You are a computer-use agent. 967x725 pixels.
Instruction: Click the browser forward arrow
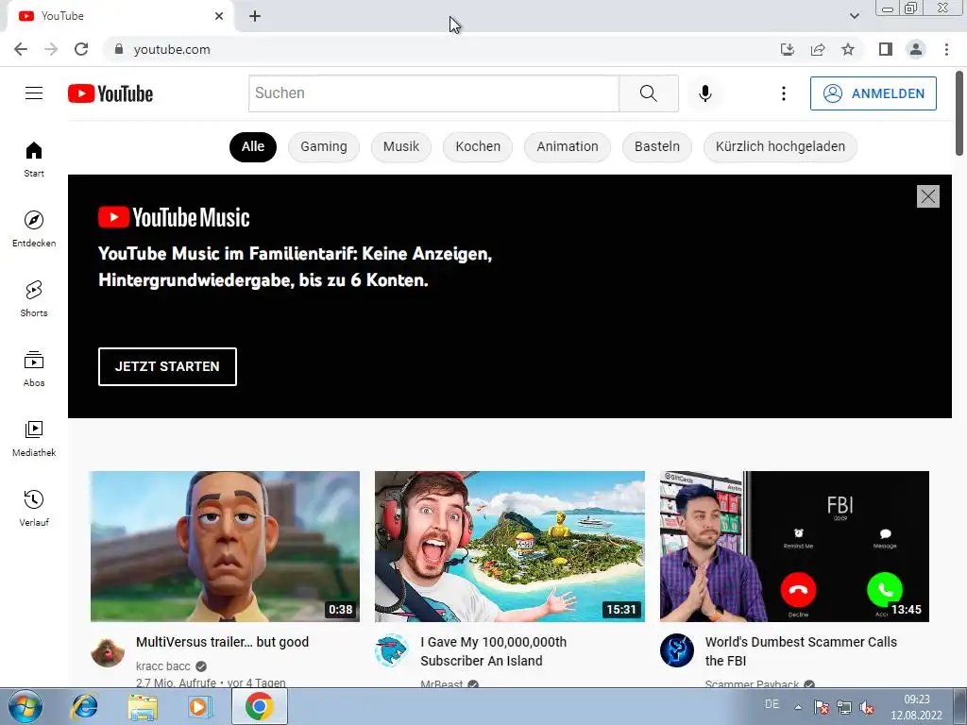51,49
